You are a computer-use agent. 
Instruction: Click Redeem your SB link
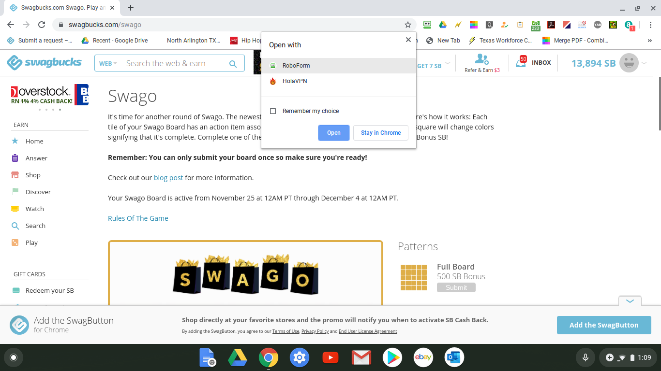tap(49, 290)
